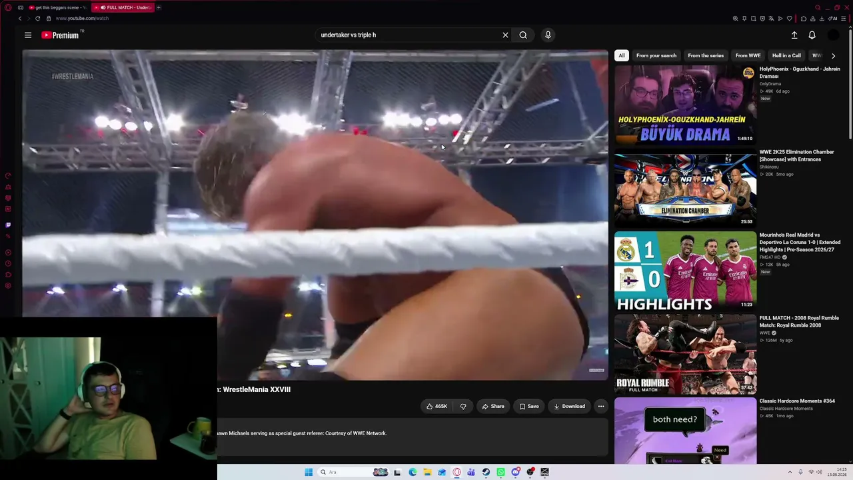The image size is (853, 480).
Task: Show more filter chips with the right chevron
Action: [833, 56]
